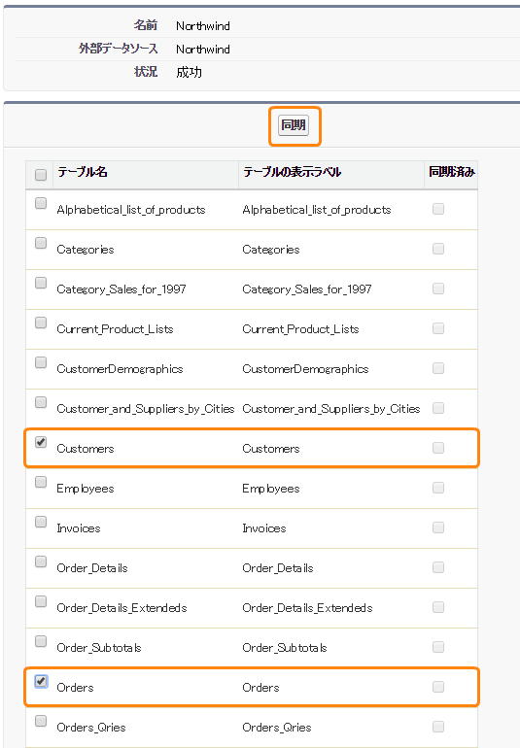Select the Order_Subtotals row checkbox
520x748 pixels.
click(x=41, y=641)
